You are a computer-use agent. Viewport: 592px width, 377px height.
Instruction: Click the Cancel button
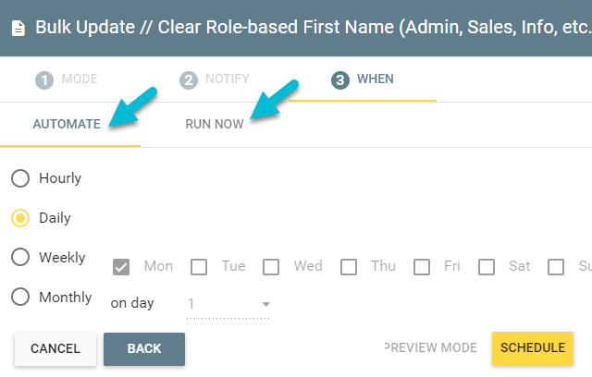click(x=55, y=348)
